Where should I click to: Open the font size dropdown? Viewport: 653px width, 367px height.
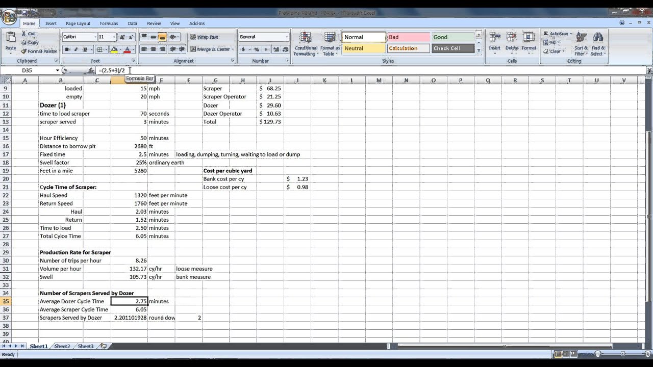pos(114,37)
